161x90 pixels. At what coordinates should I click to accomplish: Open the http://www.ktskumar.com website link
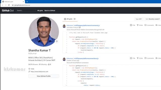point(39,72)
